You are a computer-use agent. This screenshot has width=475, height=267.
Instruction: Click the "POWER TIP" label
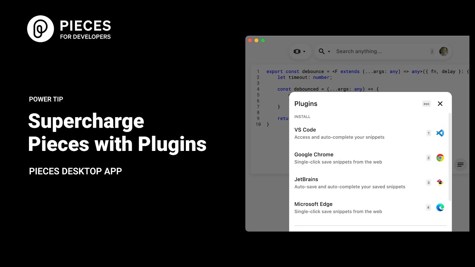[46, 99]
